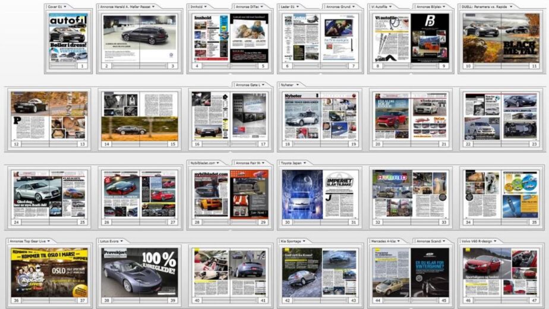Click the page number box 44
Viewport: 549px width, 309px height.
[378, 300]
